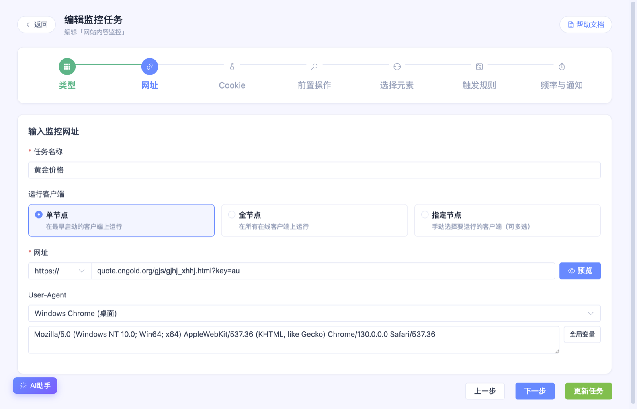The height and width of the screenshot is (409, 637).
Task: Click the page vertical scrollbar
Action: [x=633, y=203]
